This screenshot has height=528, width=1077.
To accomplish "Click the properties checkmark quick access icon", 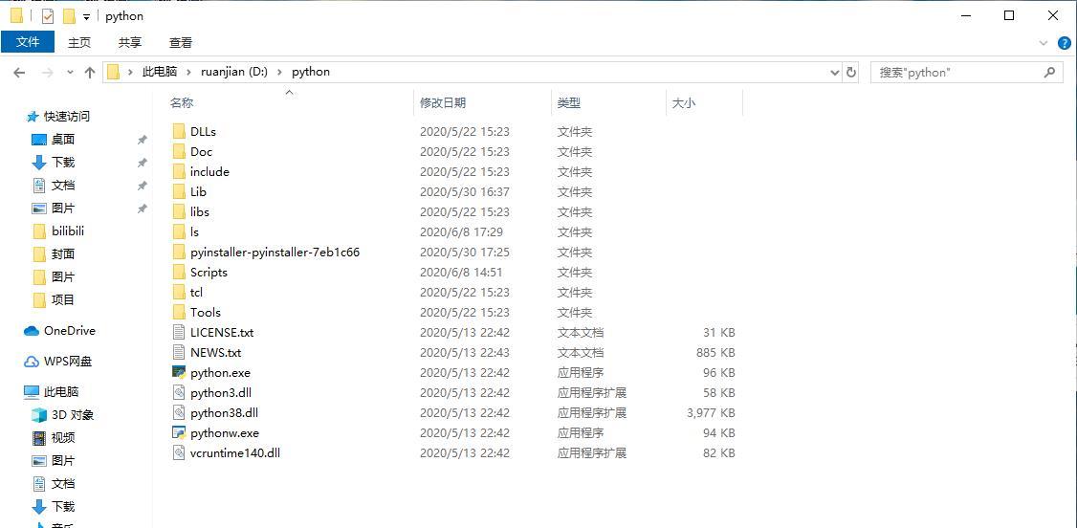I will tap(48, 16).
